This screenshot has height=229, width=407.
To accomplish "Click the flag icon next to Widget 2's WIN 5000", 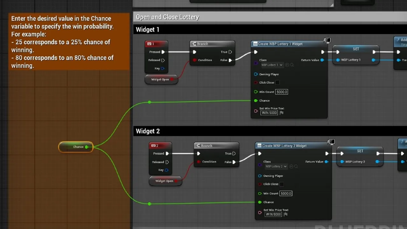I will click(x=286, y=214).
